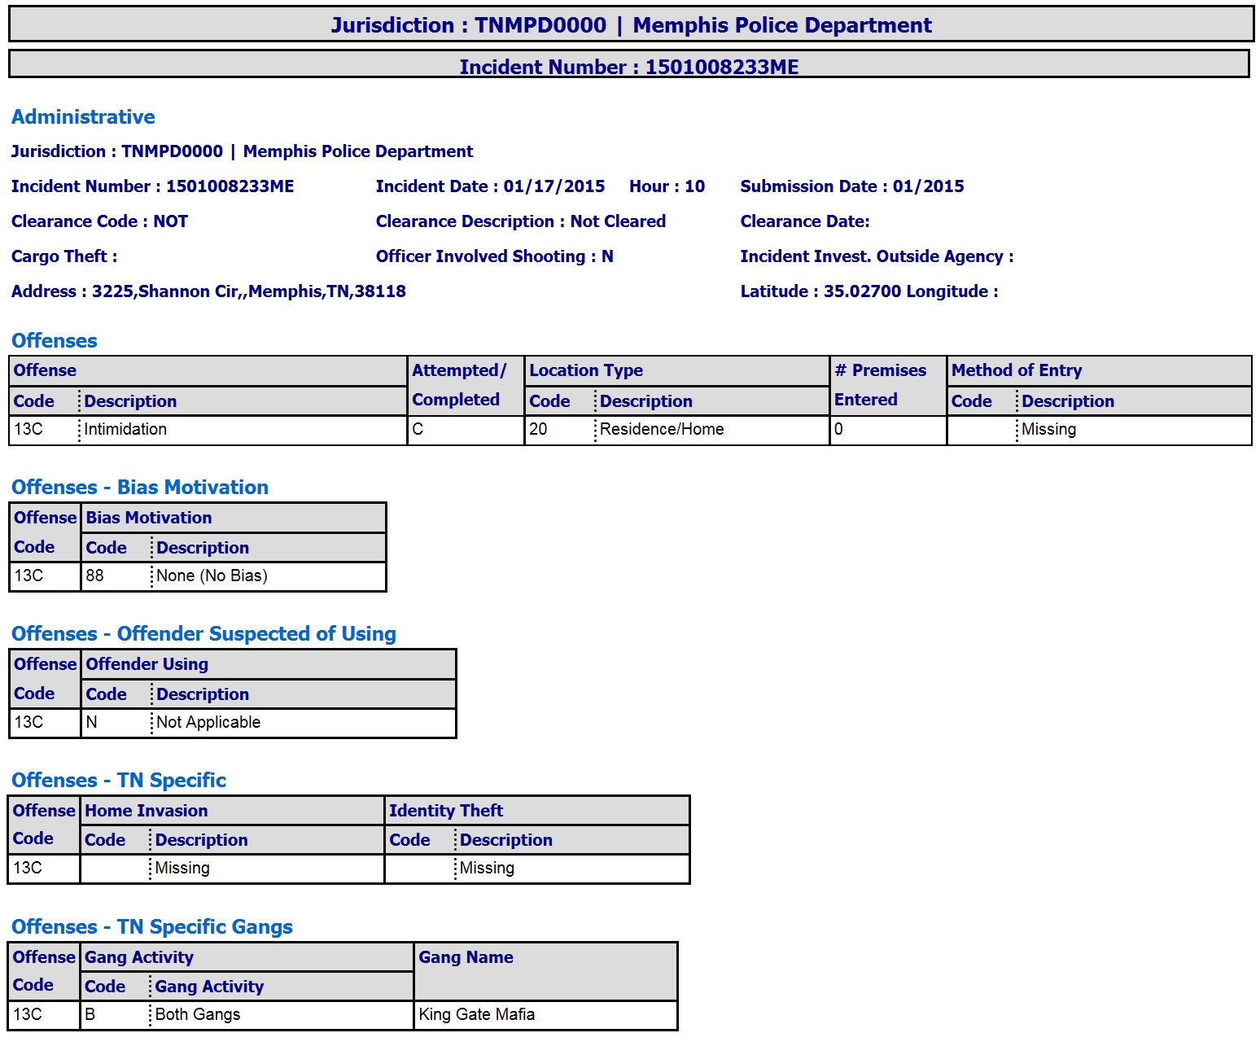This screenshot has width=1260, height=1046.
Task: Click the Intimidation offense description cell
Action: point(243,430)
